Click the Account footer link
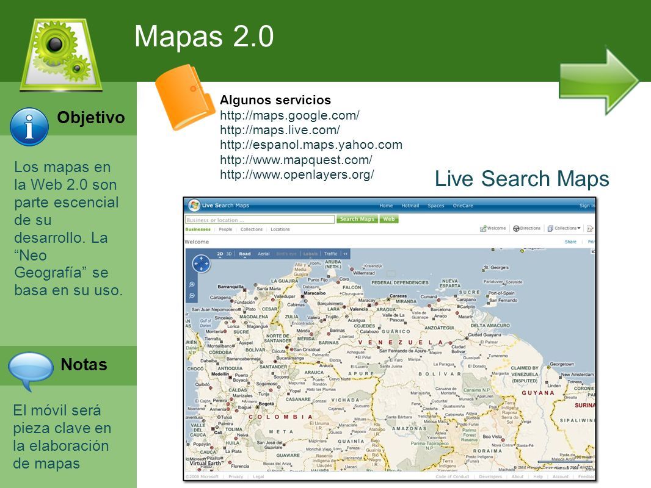651x488 pixels. pyautogui.click(x=561, y=477)
